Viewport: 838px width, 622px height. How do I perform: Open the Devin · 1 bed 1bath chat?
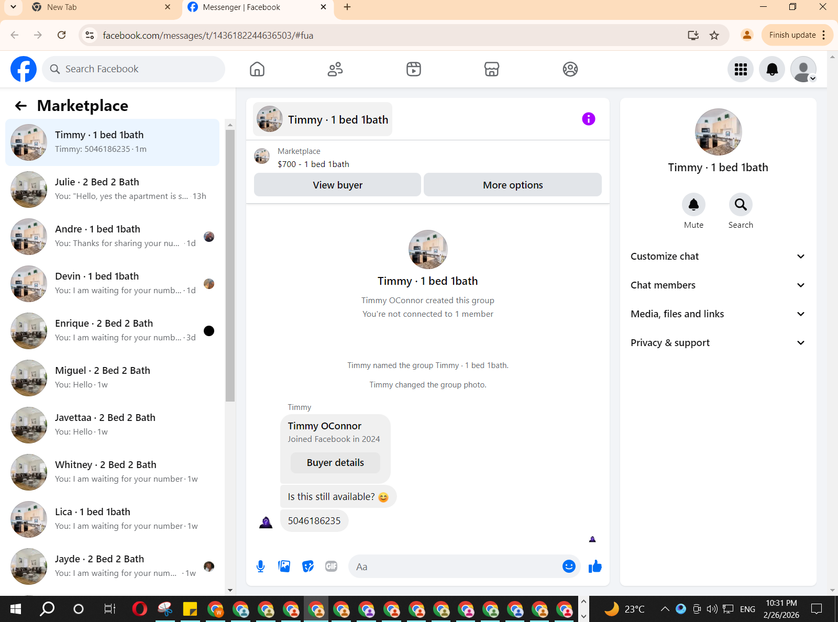(112, 284)
